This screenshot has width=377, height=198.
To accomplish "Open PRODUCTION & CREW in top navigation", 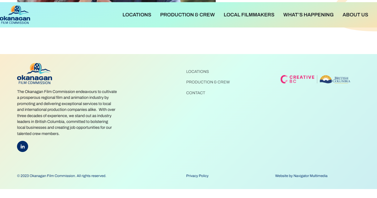I will 187,15.
